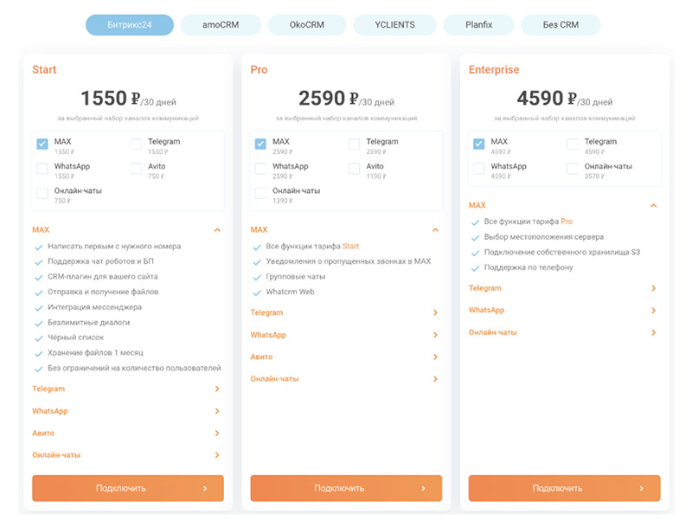
Task: Select the YCLIENTS tab
Action: click(x=394, y=25)
